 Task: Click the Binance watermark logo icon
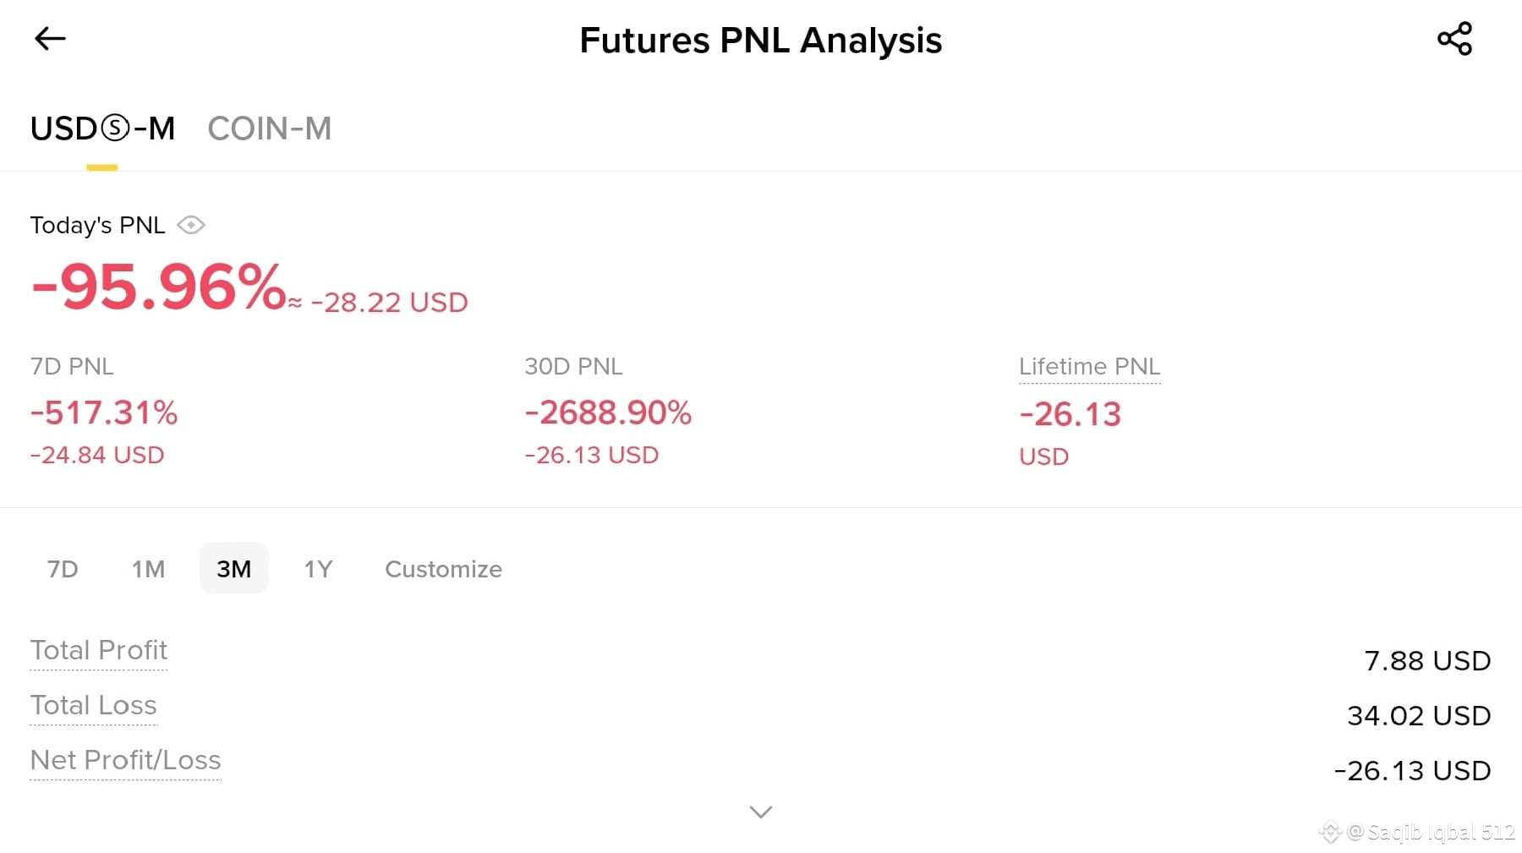(x=1330, y=833)
